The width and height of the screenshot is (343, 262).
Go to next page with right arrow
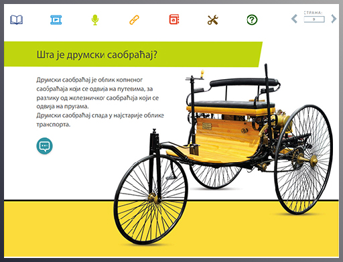pyautogui.click(x=334, y=19)
